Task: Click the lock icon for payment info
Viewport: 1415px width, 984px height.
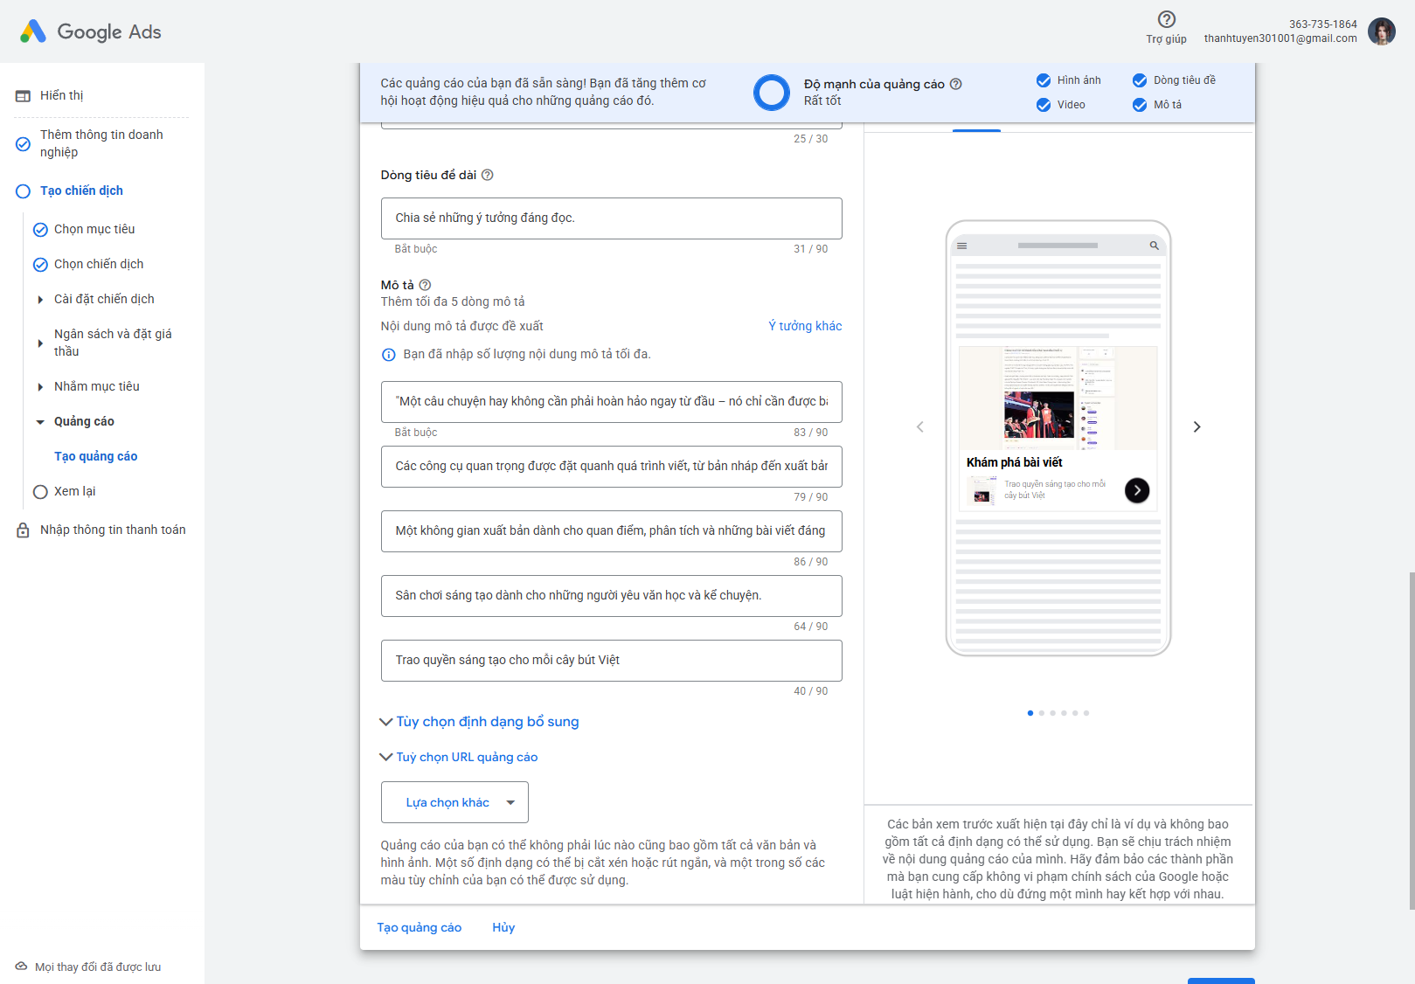Action: [23, 530]
